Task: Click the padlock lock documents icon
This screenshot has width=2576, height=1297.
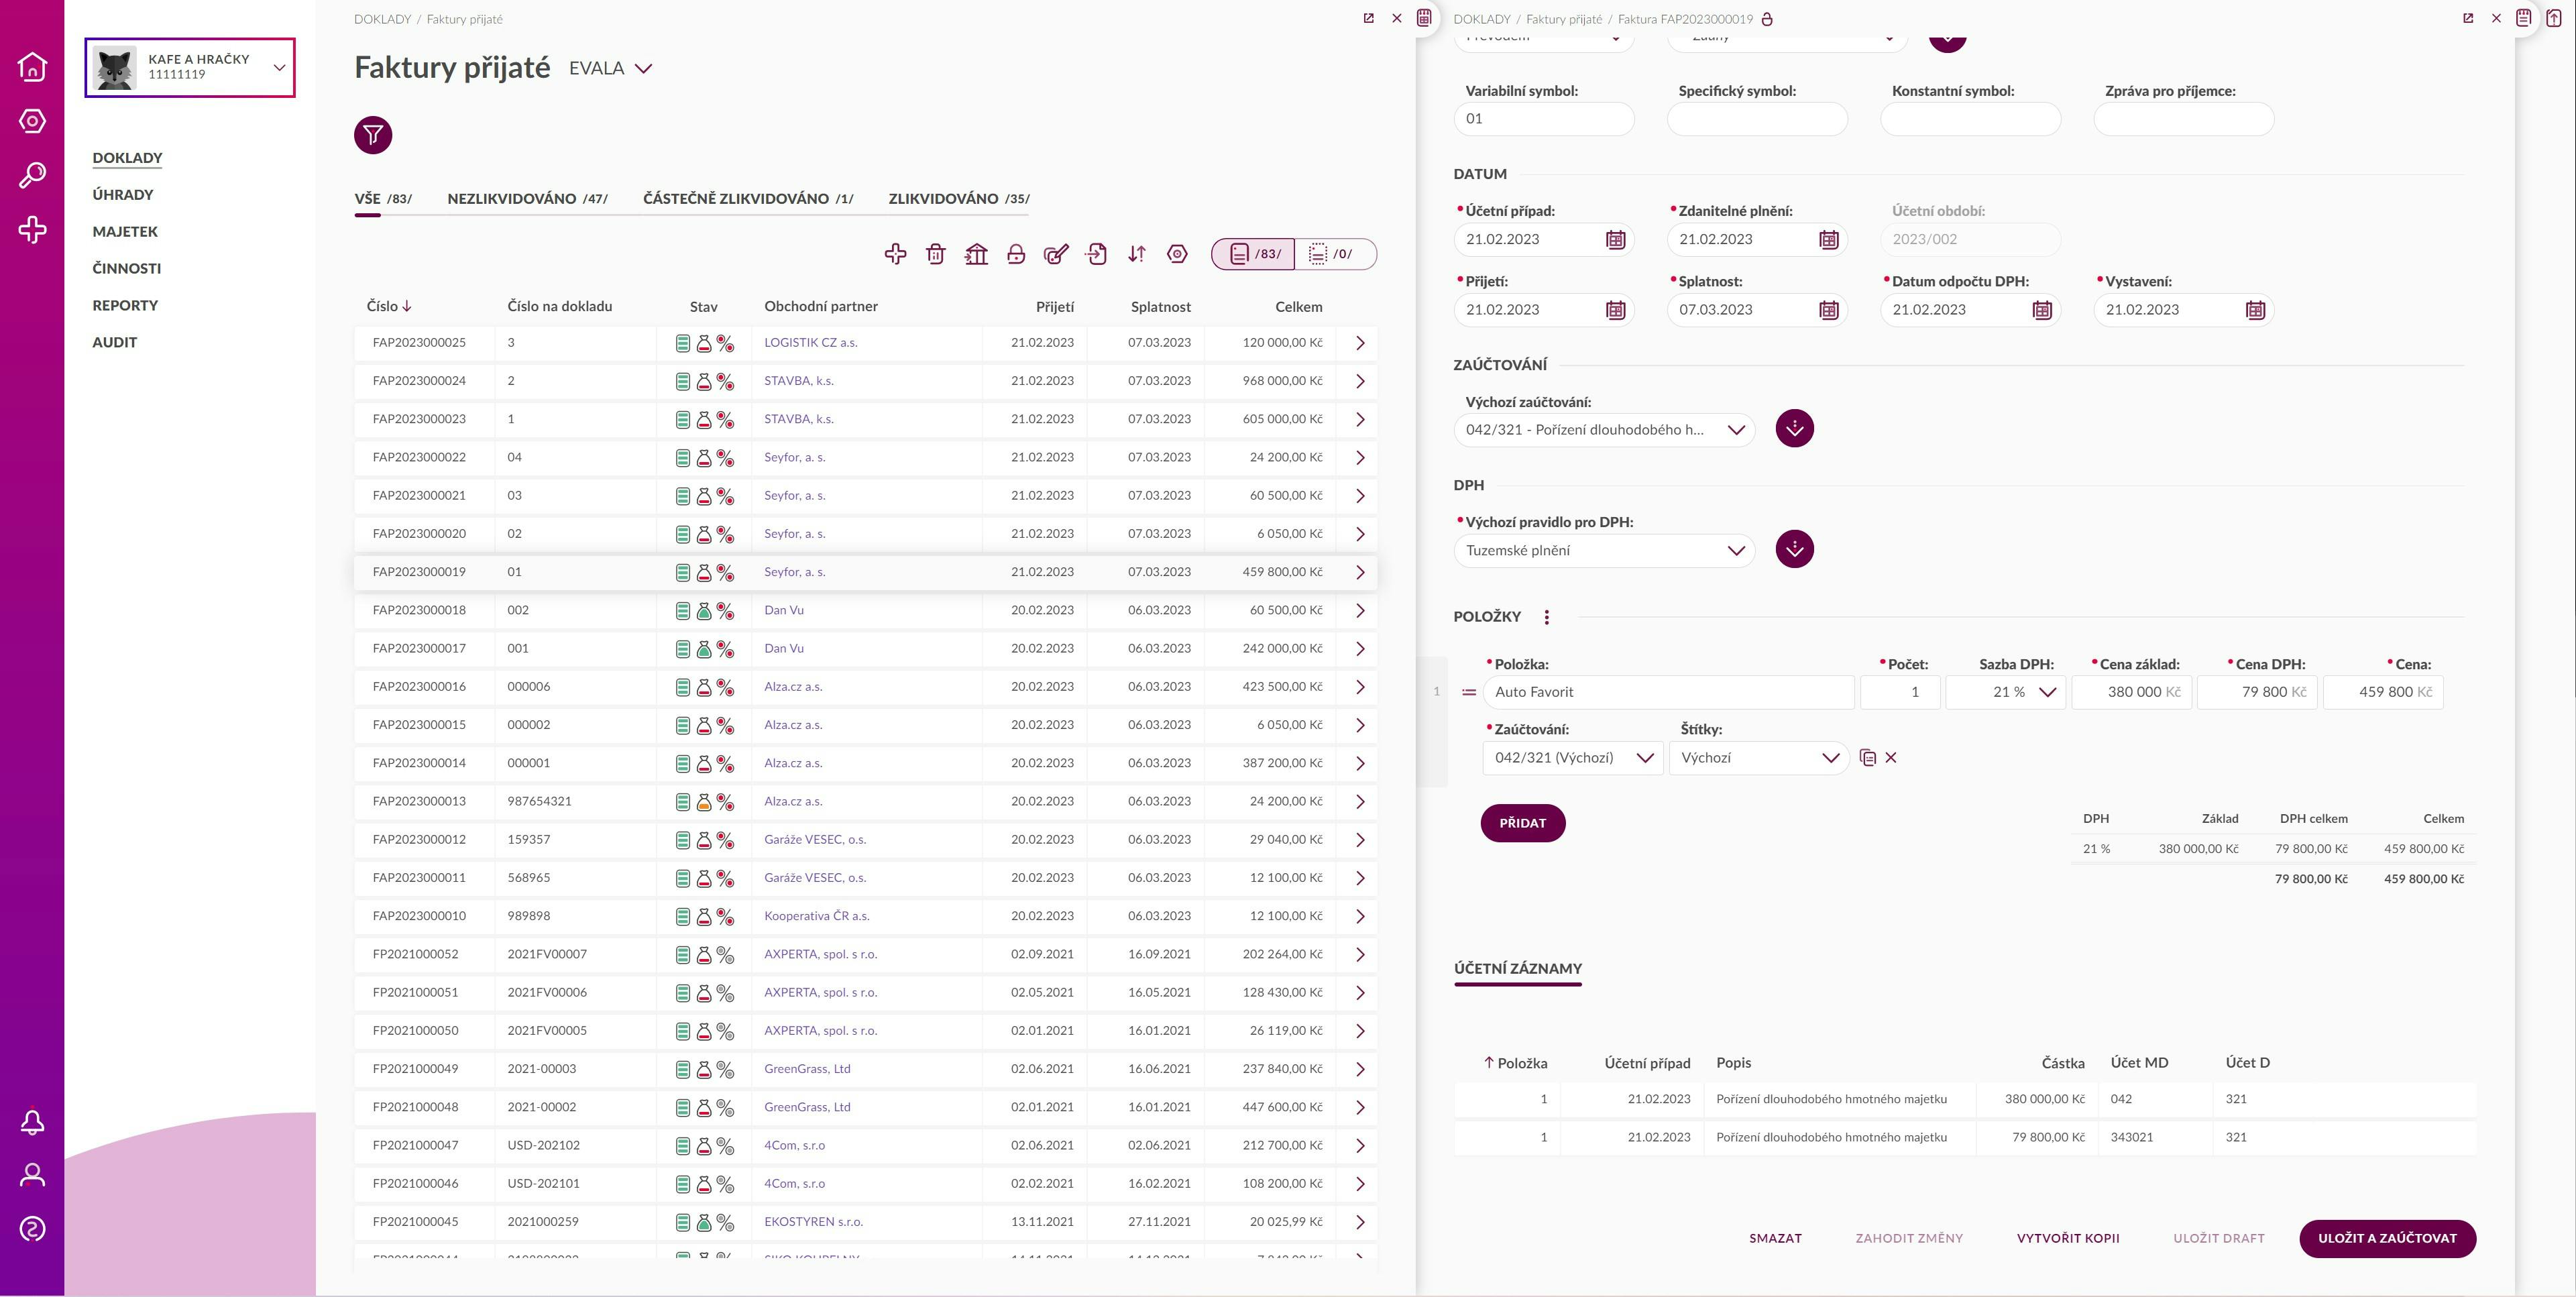Action: point(1016,254)
